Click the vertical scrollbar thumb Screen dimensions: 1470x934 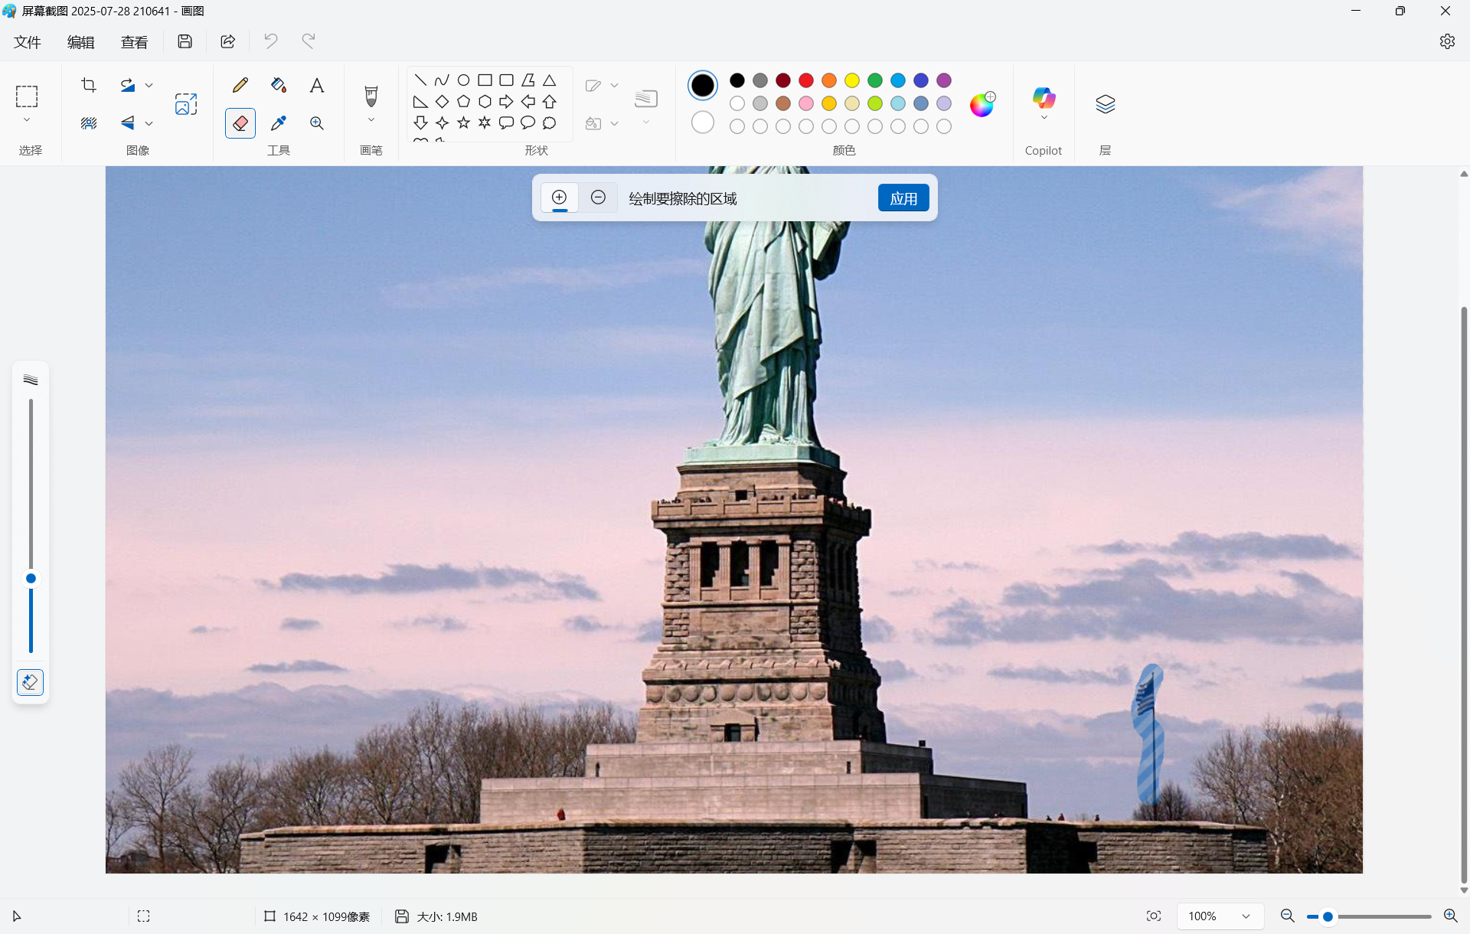pos(1464,595)
